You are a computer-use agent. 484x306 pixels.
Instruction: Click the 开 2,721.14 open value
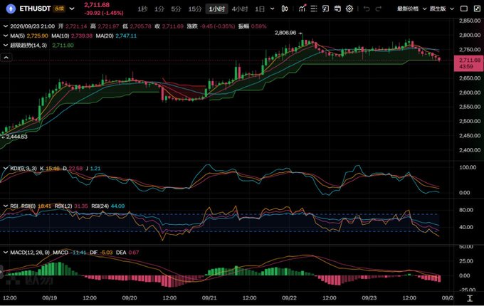point(73,26)
